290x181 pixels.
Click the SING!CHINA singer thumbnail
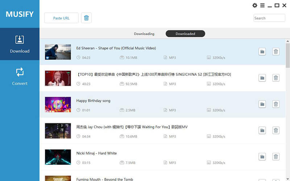click(x=58, y=78)
